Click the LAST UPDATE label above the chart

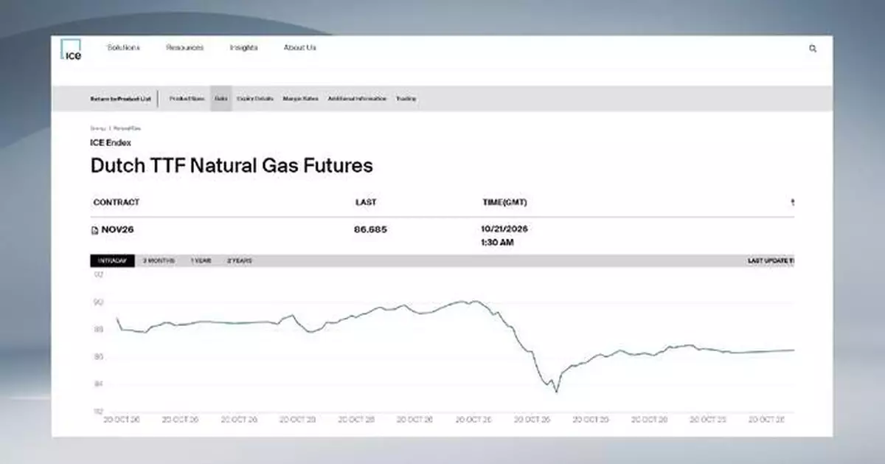[x=771, y=261]
